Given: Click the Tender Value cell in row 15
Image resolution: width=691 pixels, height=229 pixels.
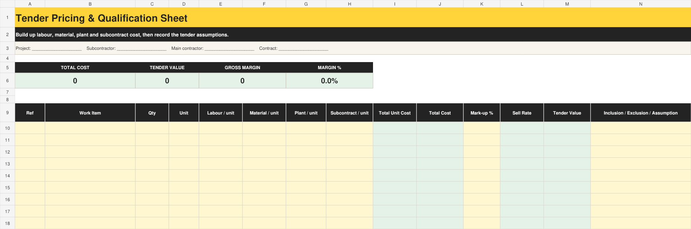Looking at the screenshot, I should pos(567,187).
